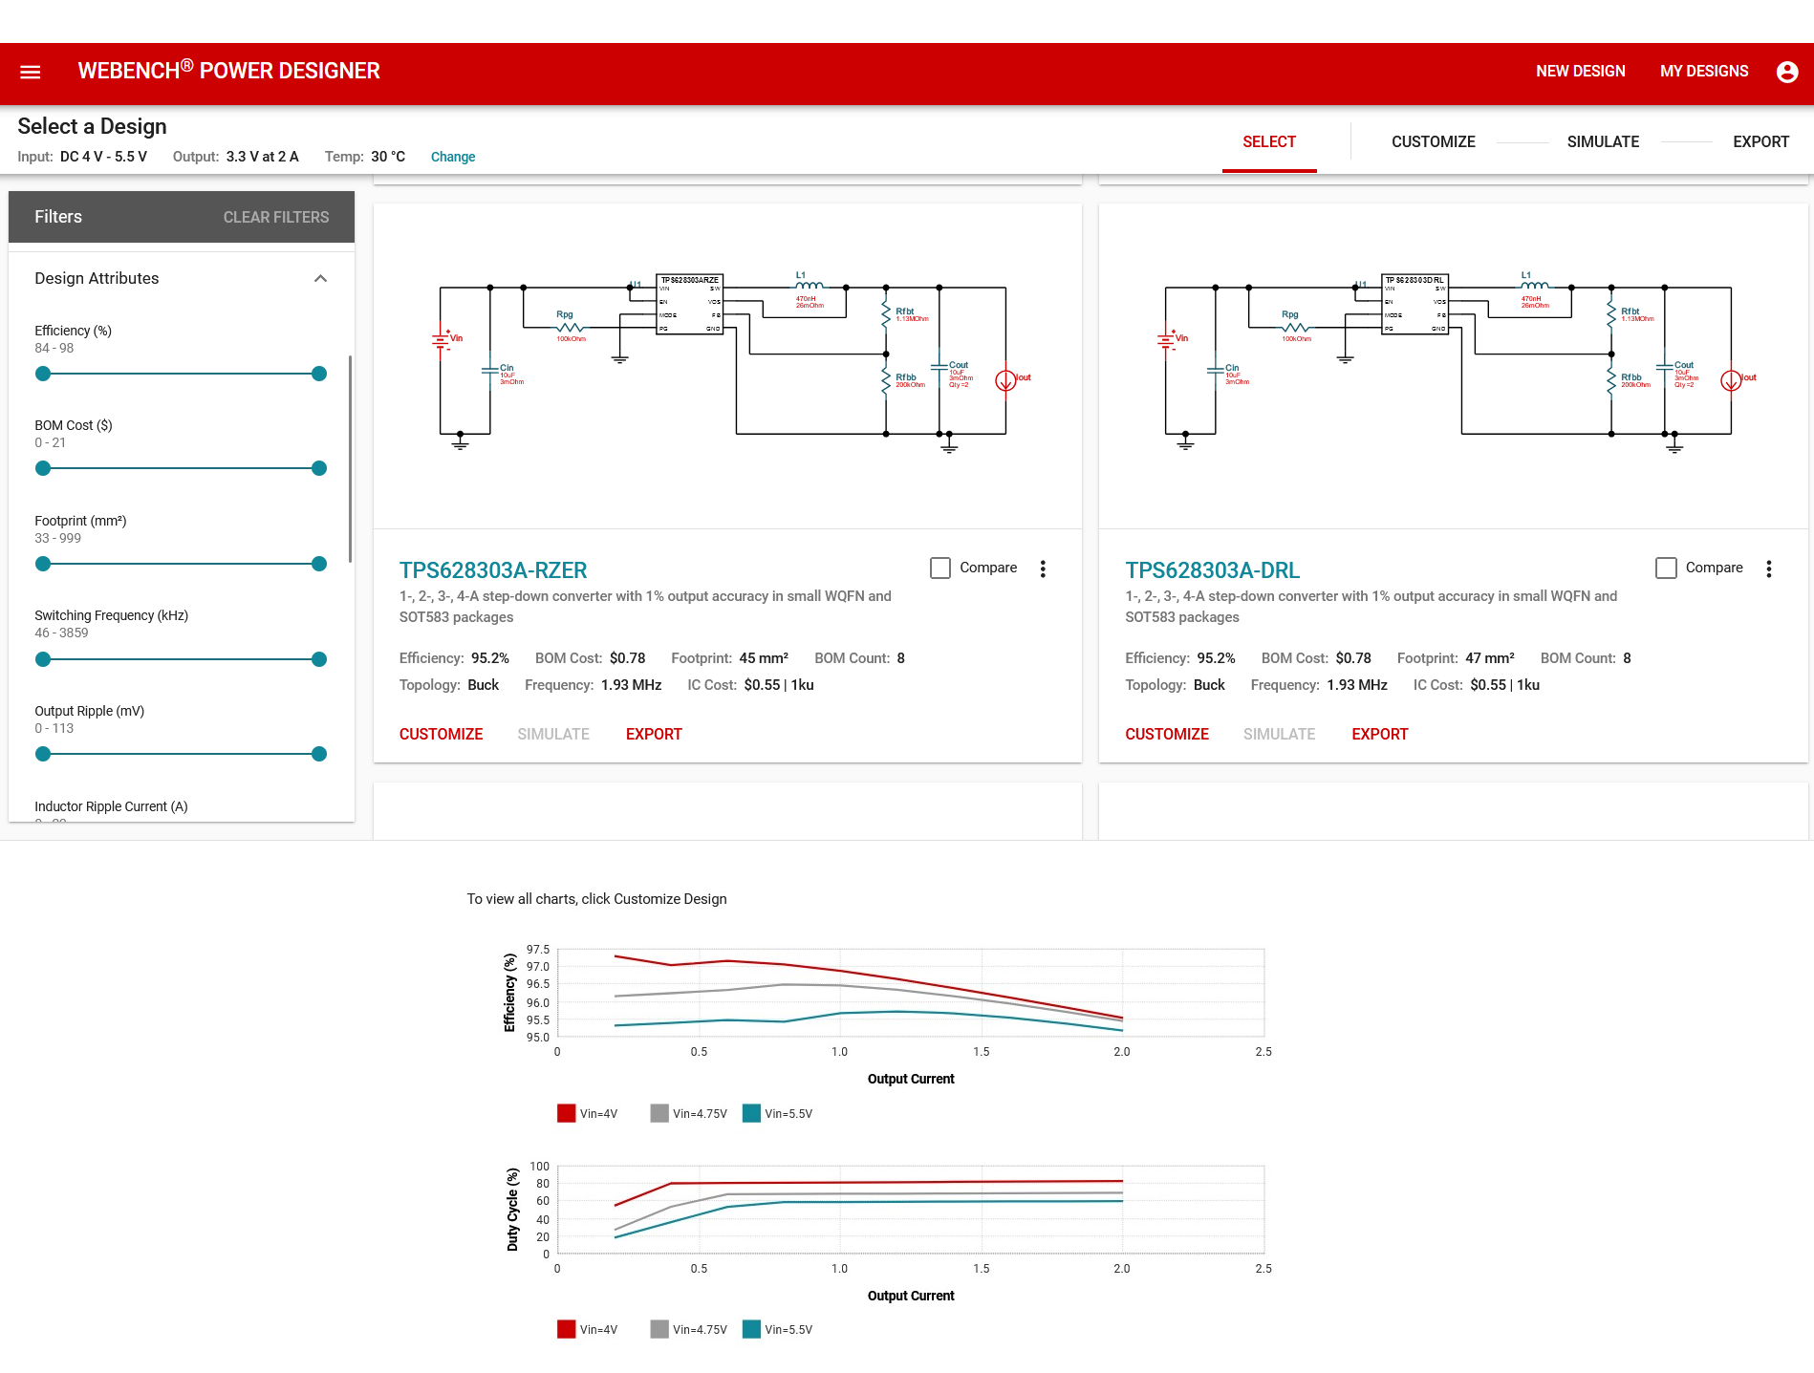1814x1373 pixels.
Task: Open the overflow menu for TPS628303A-DRL
Action: coord(1768,568)
